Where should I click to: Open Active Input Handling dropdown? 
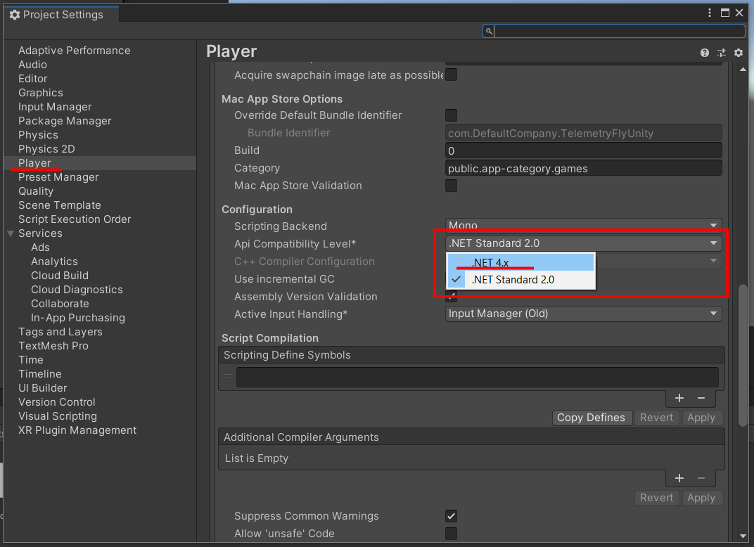click(583, 314)
